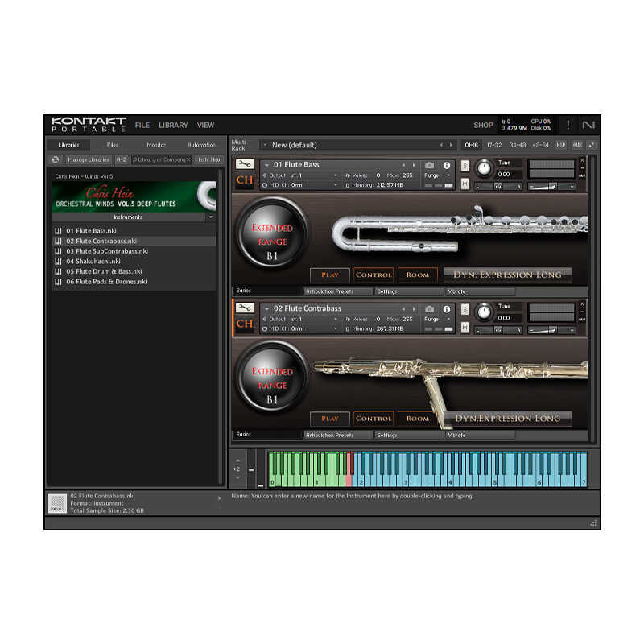Click the Library or Company search field
644x644 pixels.
[162, 159]
